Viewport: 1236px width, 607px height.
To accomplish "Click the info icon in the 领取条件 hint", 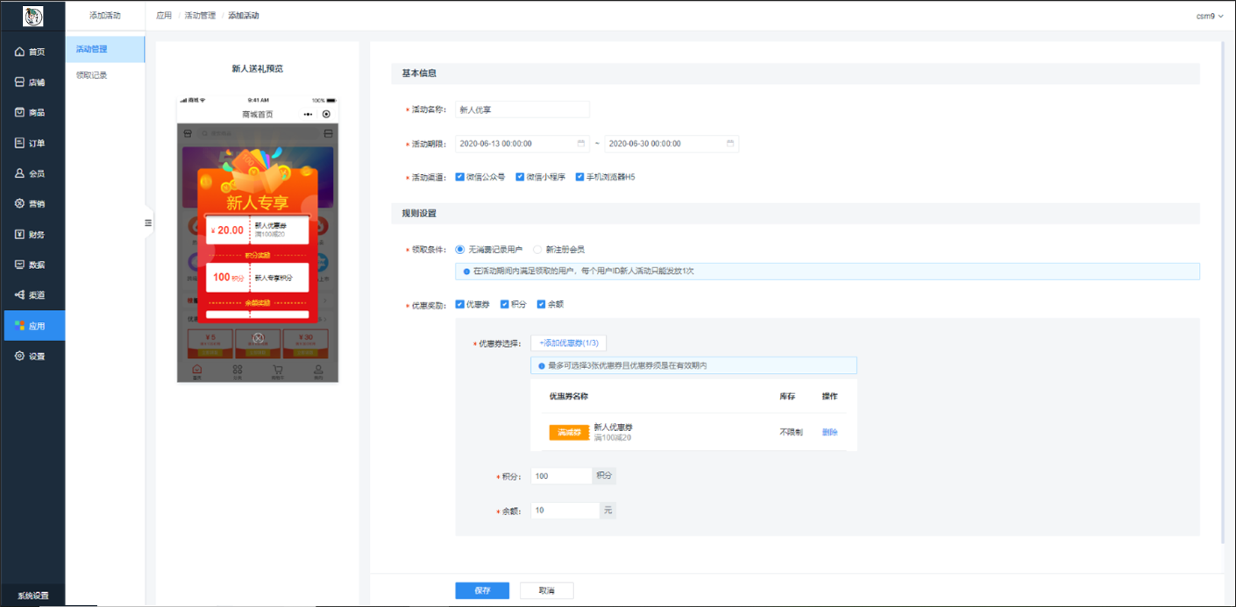I will click(x=467, y=272).
